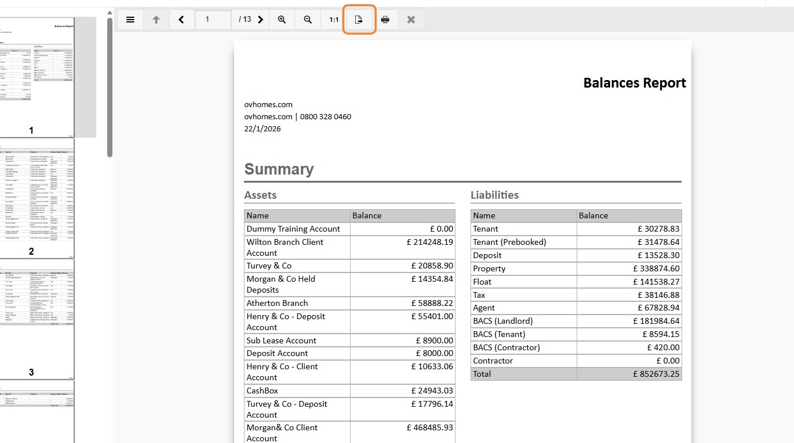Select the partially visible fourth page thumbnail
The width and height of the screenshot is (794, 443).
point(37,412)
